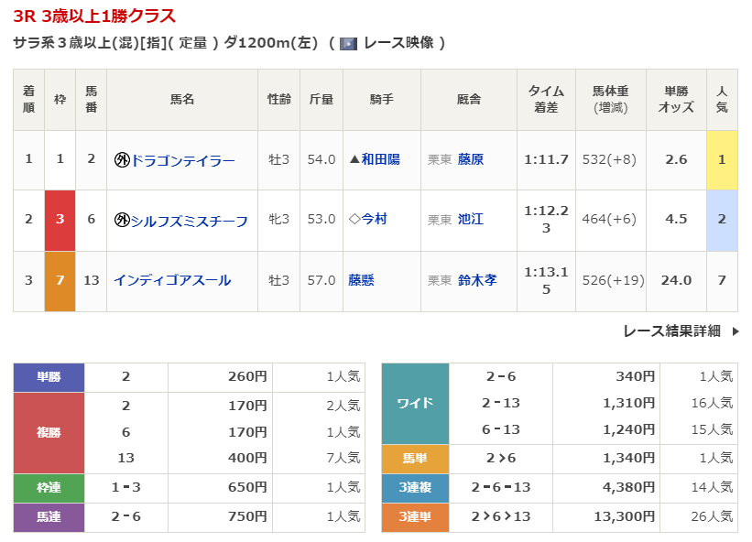Image resolution: width=752 pixels, height=542 pixels.
Task: Open horse ドラゴンテイラー page
Action: point(182,160)
